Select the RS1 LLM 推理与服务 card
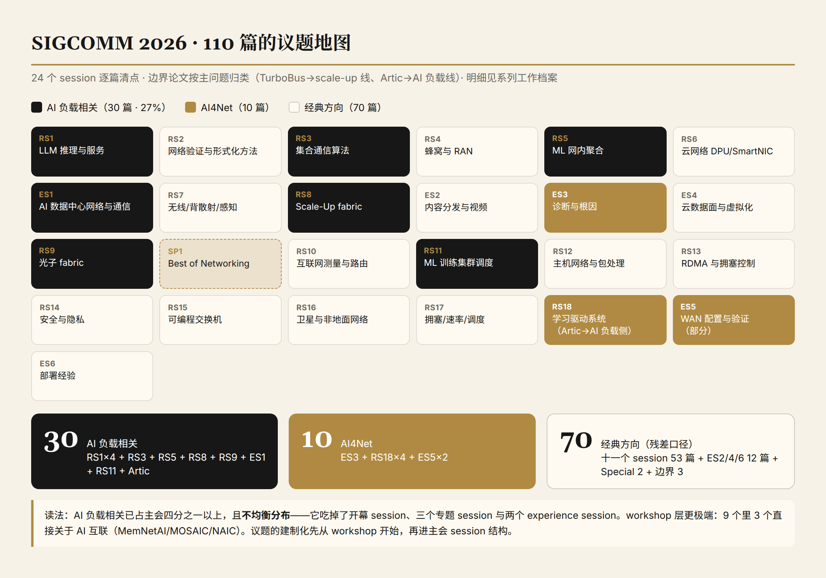 pos(92,152)
